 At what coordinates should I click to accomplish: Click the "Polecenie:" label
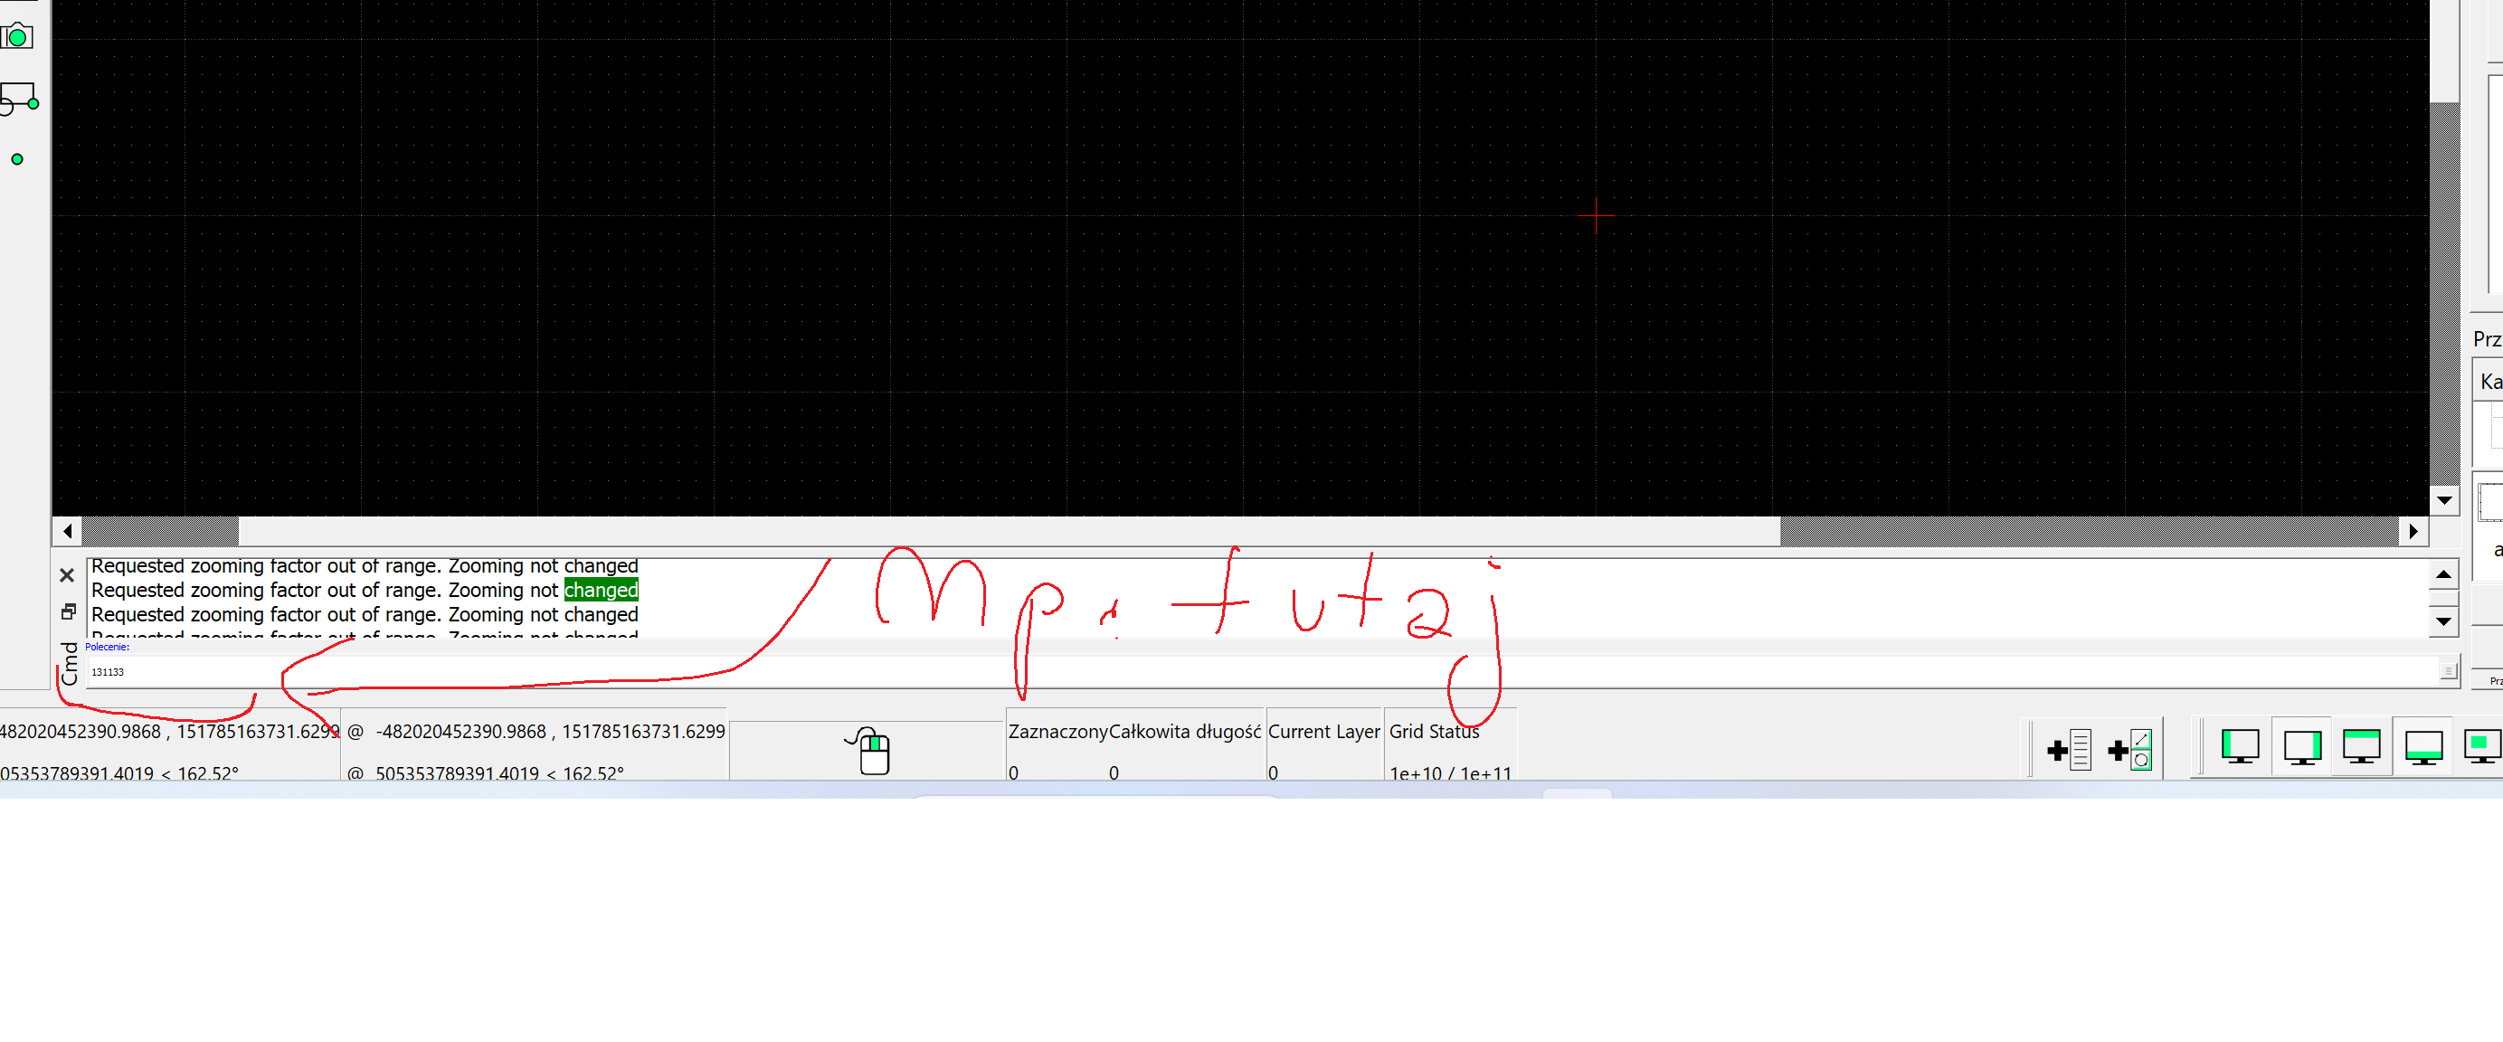pyautogui.click(x=107, y=647)
